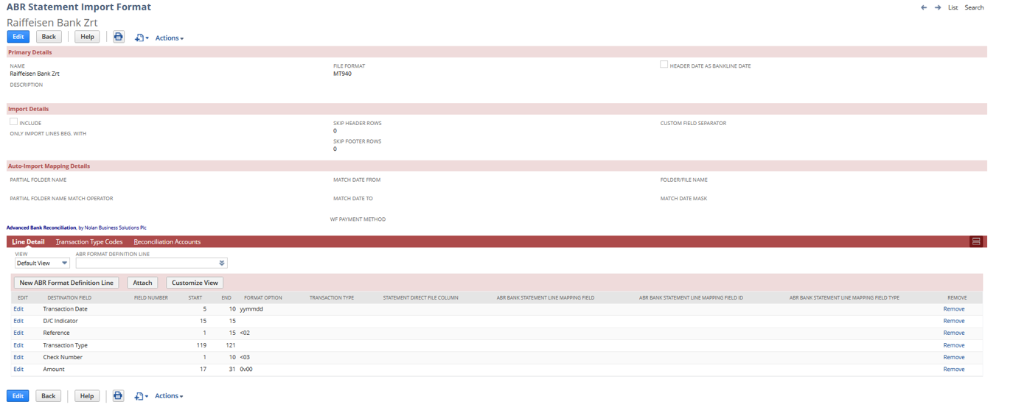This screenshot has height=410, width=1013.
Task: Go to next record with right arrow
Action: [x=938, y=7]
